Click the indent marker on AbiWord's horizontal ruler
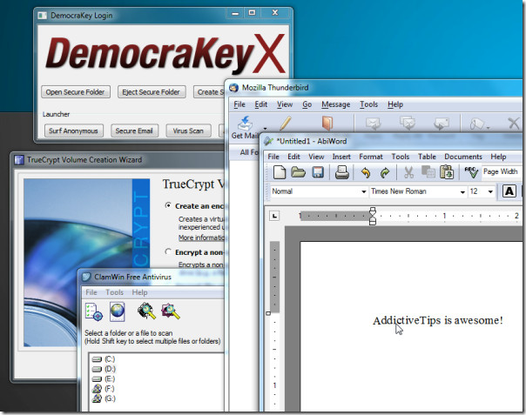The image size is (526, 415). 373,217
